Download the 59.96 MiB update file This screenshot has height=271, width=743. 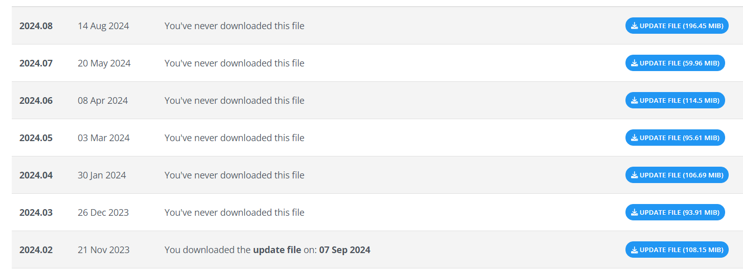675,63
